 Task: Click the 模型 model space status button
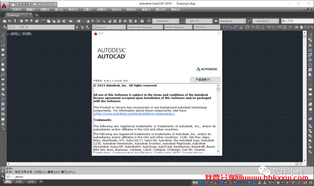[x=195, y=183]
